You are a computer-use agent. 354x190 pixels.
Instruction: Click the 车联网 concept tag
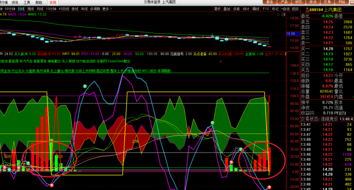102,61
